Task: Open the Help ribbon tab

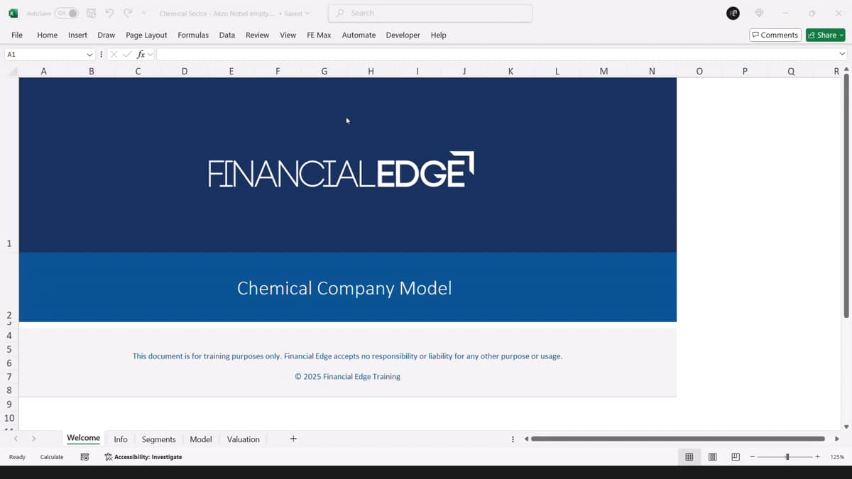Action: coord(439,35)
